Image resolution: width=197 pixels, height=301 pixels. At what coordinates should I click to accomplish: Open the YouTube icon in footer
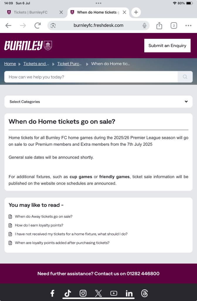[x=113, y=293]
